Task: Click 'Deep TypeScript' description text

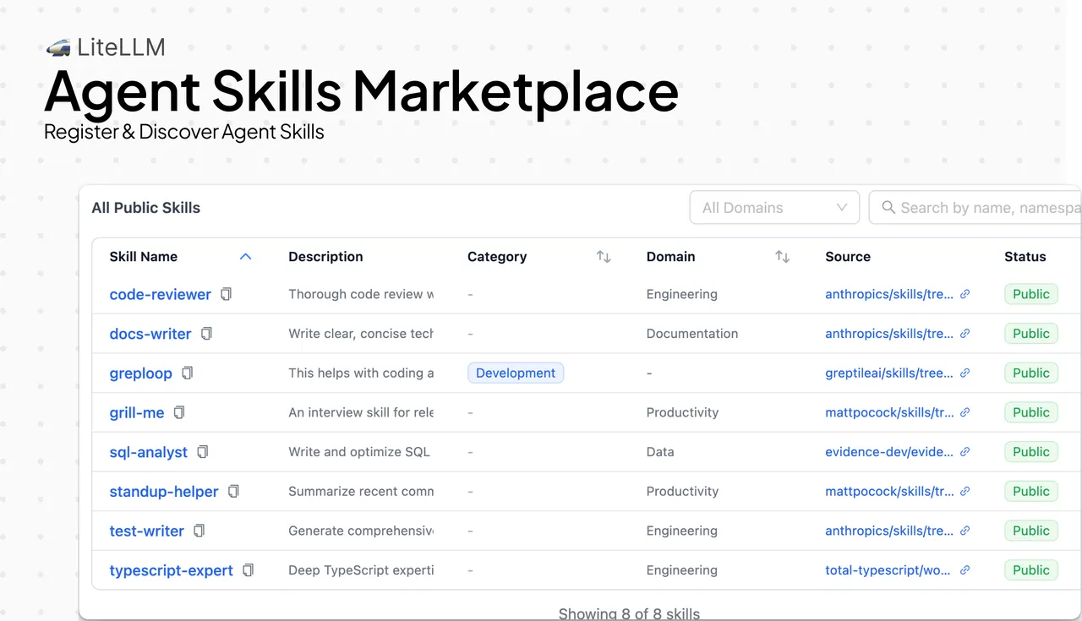Action: pos(361,570)
